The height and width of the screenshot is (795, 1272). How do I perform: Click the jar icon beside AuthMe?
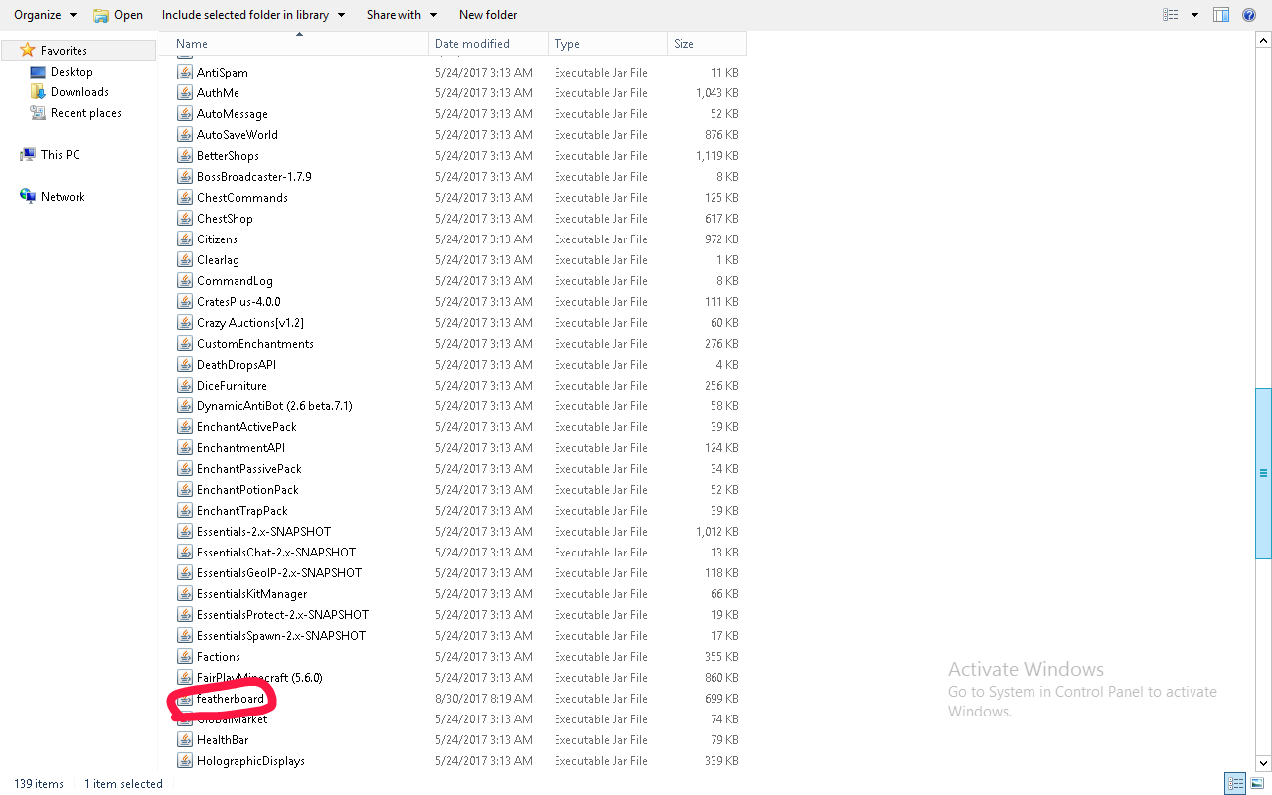point(184,93)
